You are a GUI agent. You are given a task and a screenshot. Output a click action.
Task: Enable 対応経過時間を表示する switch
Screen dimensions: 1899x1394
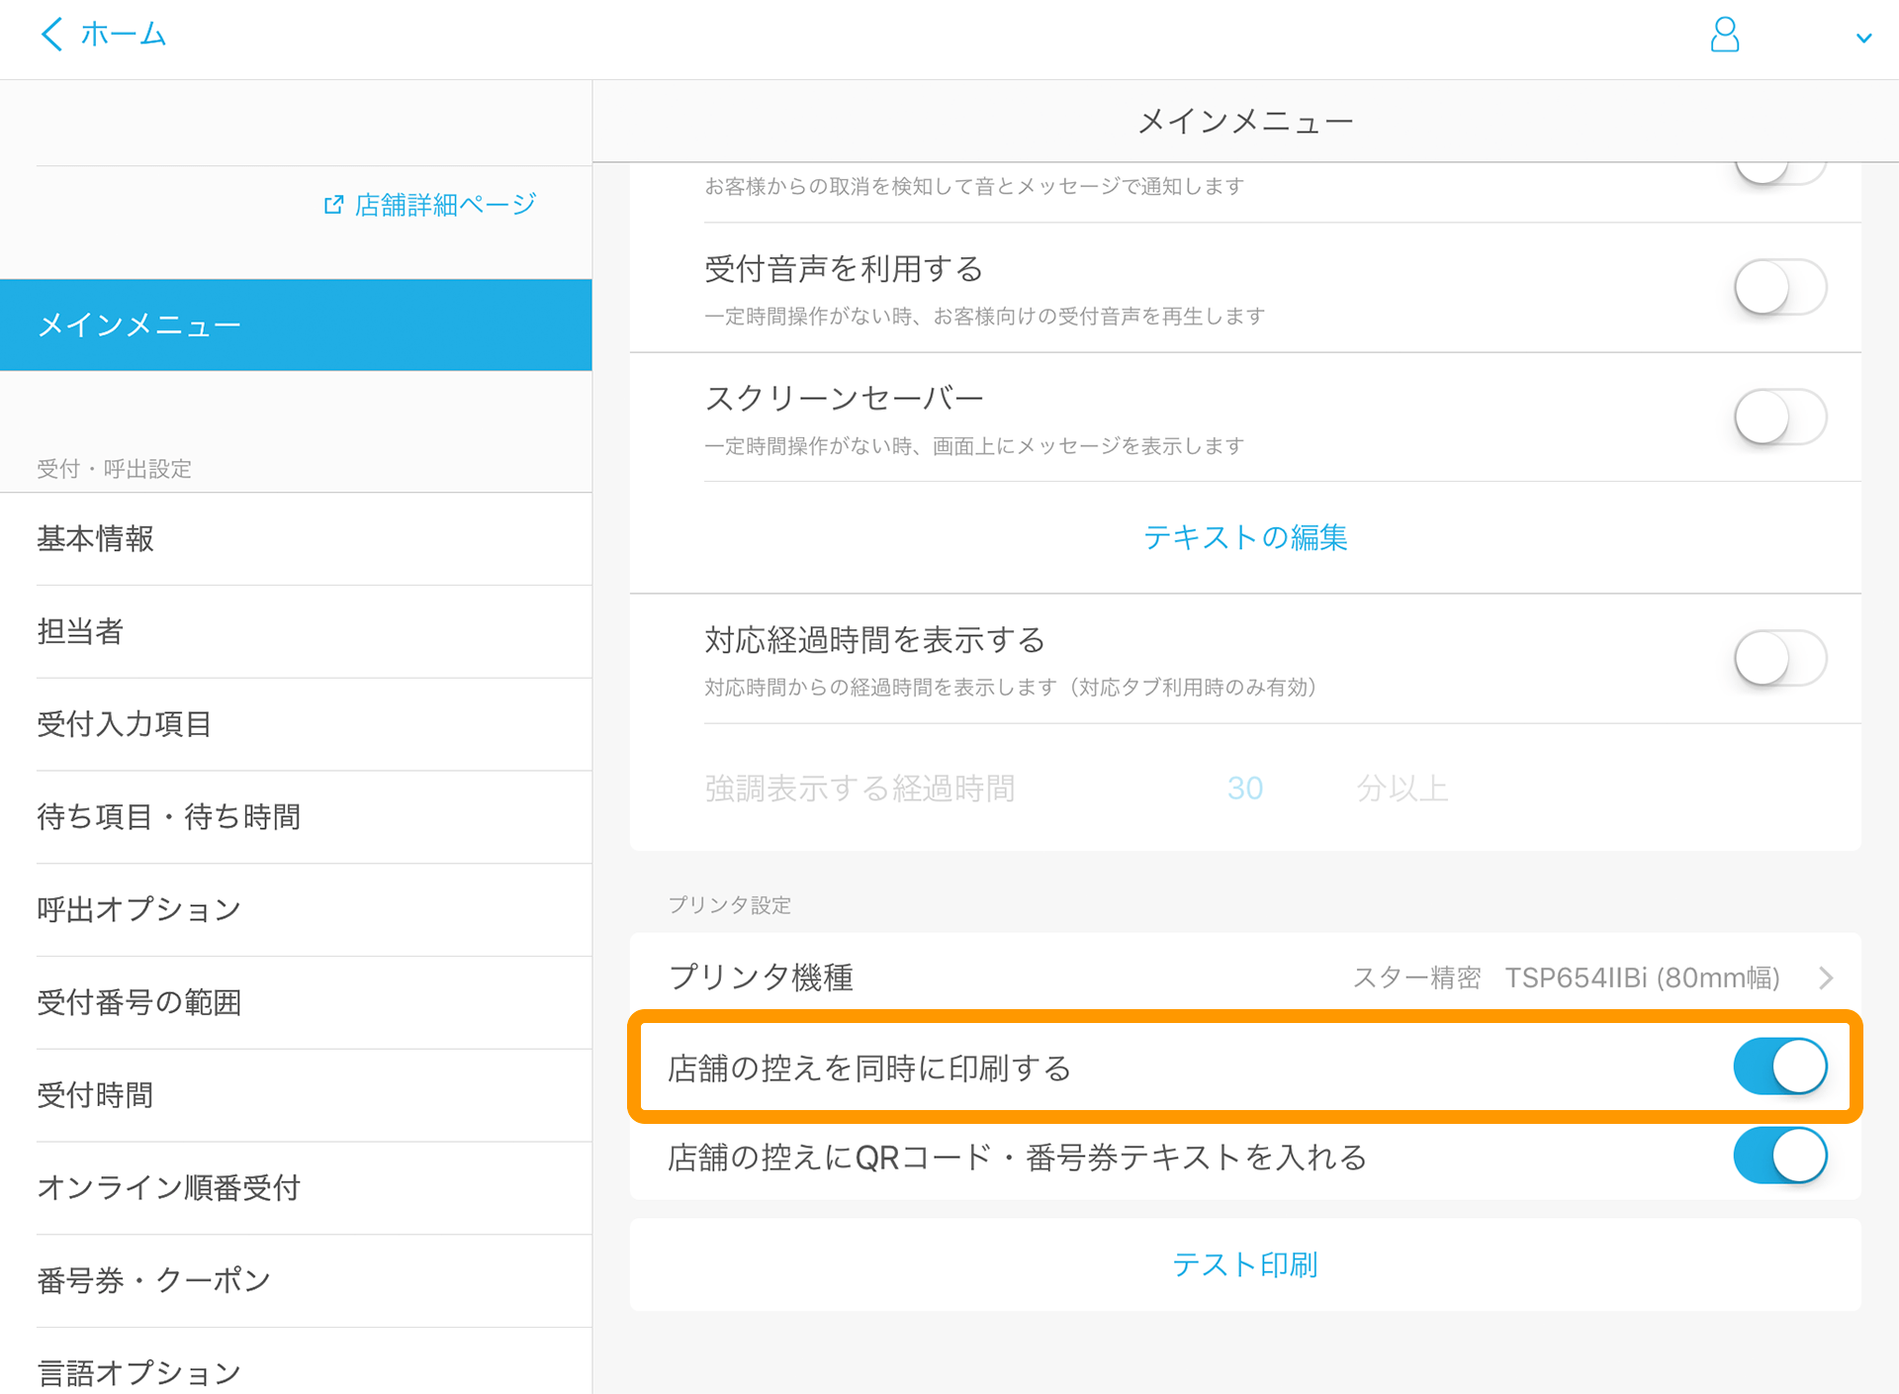pyautogui.click(x=1779, y=658)
